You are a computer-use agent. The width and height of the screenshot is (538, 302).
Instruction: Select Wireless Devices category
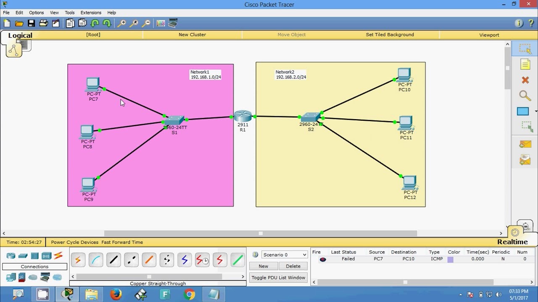pos(46,256)
